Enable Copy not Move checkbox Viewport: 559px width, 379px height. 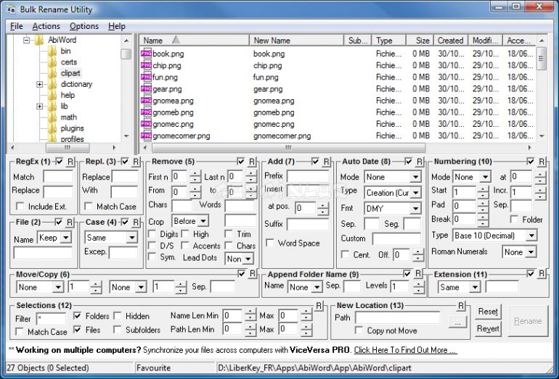pos(359,330)
